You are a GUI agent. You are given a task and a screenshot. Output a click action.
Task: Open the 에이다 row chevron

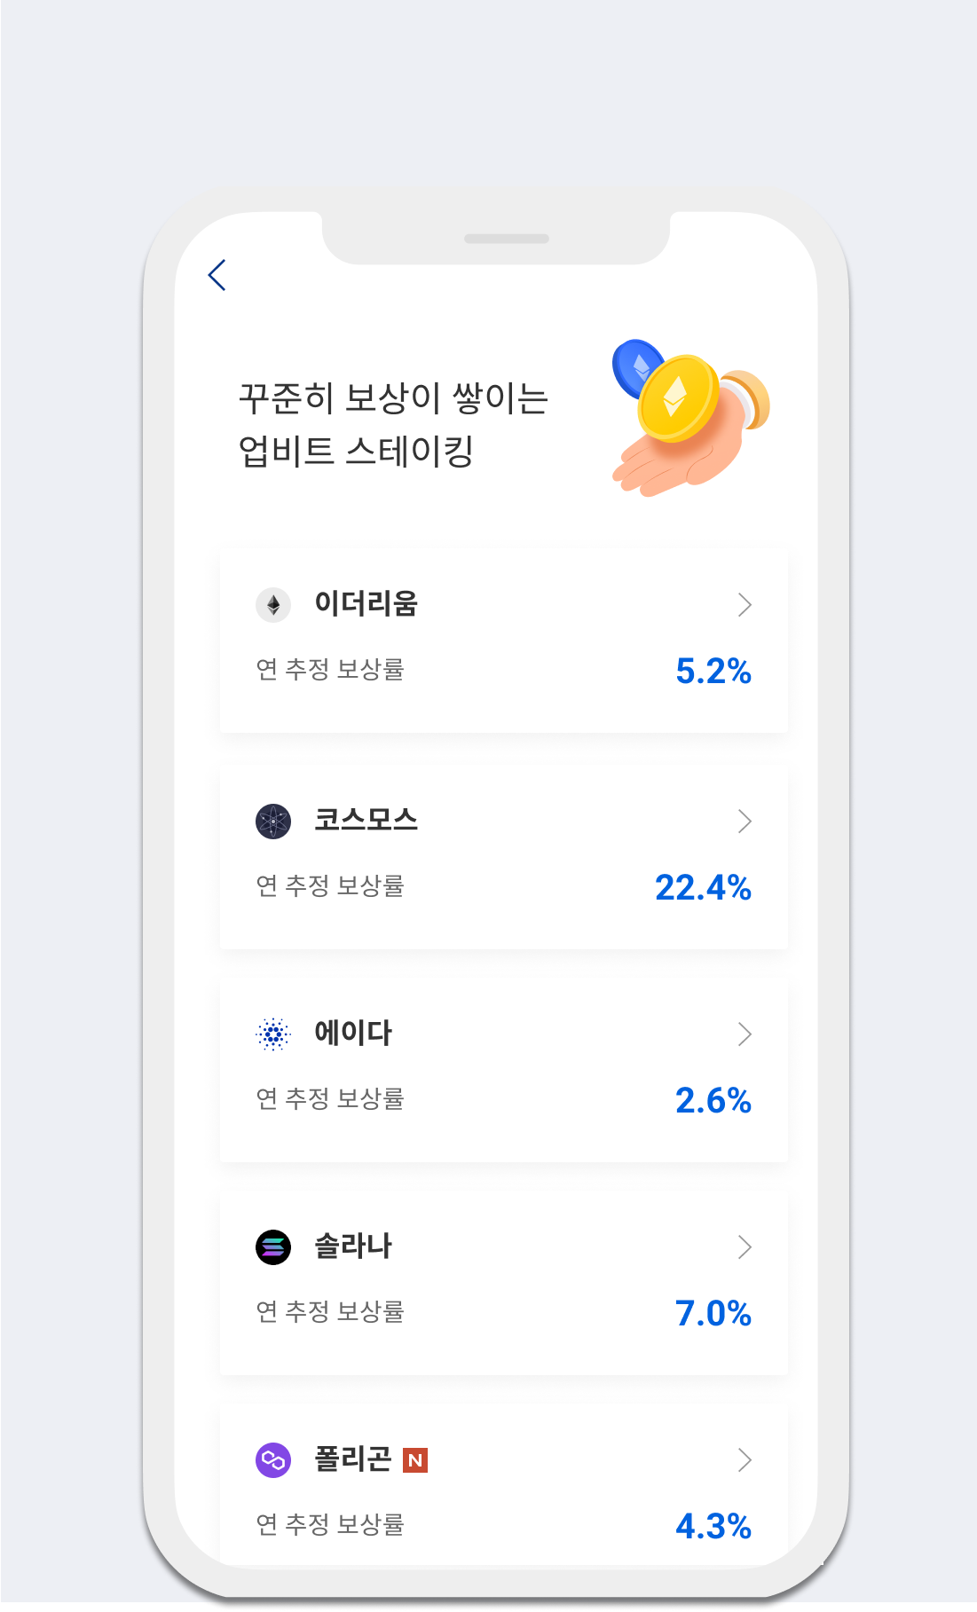pyautogui.click(x=745, y=1034)
